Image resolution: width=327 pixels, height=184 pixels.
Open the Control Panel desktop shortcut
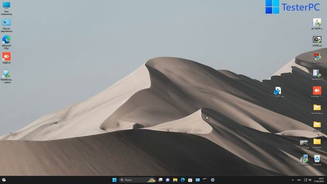click(7, 26)
